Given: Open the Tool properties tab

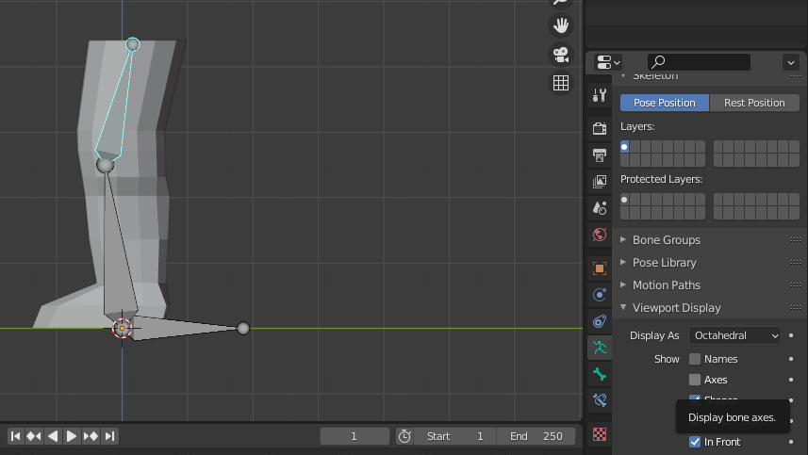Looking at the screenshot, I should pyautogui.click(x=600, y=95).
